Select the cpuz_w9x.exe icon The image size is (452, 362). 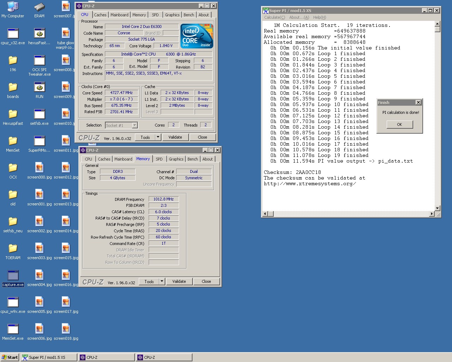coord(13,305)
